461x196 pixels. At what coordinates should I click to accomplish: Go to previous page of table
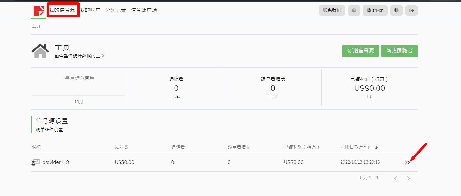(x=396, y=178)
